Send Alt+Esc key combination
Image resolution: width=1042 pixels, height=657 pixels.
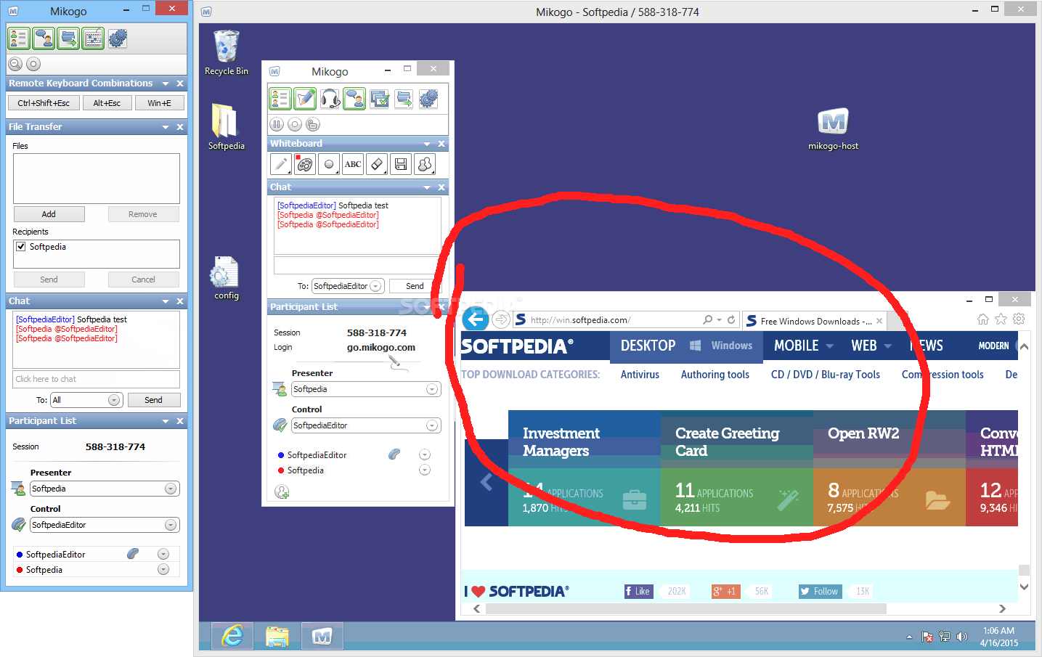(x=107, y=103)
